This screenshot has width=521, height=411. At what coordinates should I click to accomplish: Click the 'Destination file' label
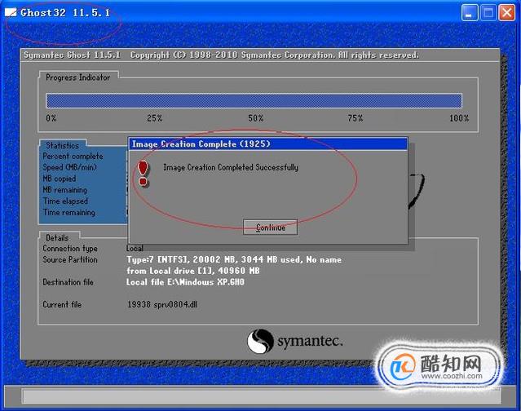click(68, 282)
